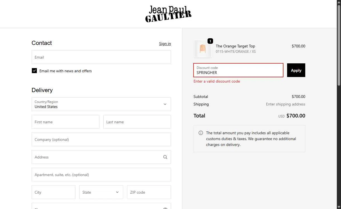
Task: Click the Company (optional) field
Action: pos(101,140)
